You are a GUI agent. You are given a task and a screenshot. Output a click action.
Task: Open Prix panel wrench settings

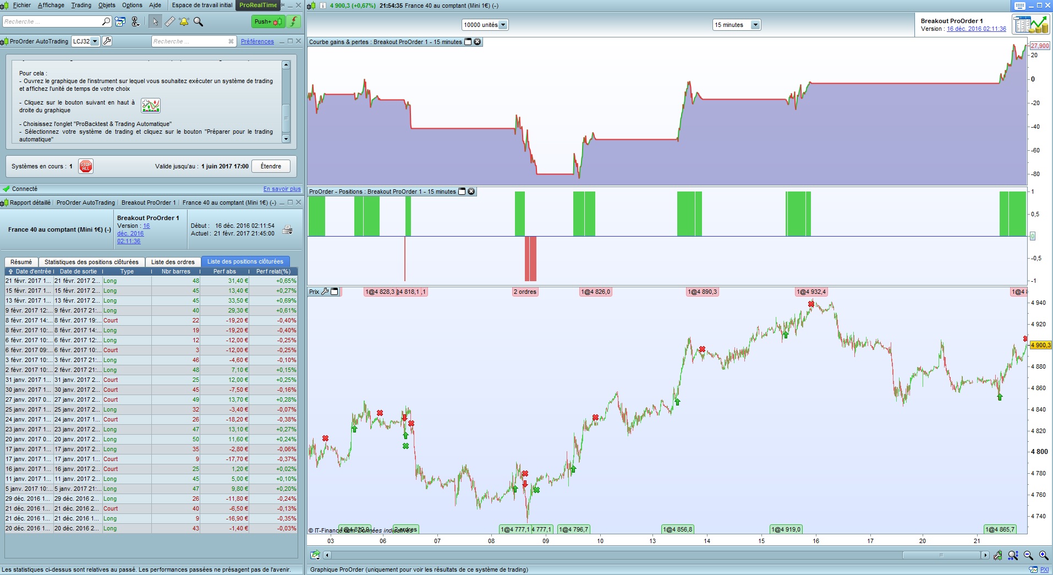pyautogui.click(x=325, y=292)
